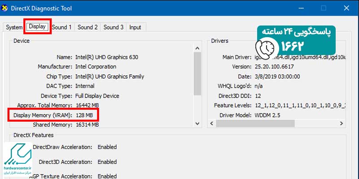359x179 pixels.
Task: Go to the Sound 2 tab
Action: click(x=88, y=27)
